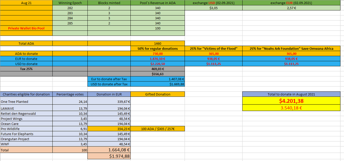Select 'Total to donate in August 2021' header
Viewport: 344px width, 161px height.
(292, 94)
